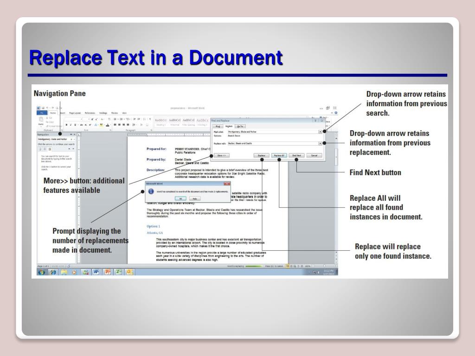This screenshot has width=475, height=356.
Task: Select the Page Layout ribbon tab
Action: click(x=75, y=113)
